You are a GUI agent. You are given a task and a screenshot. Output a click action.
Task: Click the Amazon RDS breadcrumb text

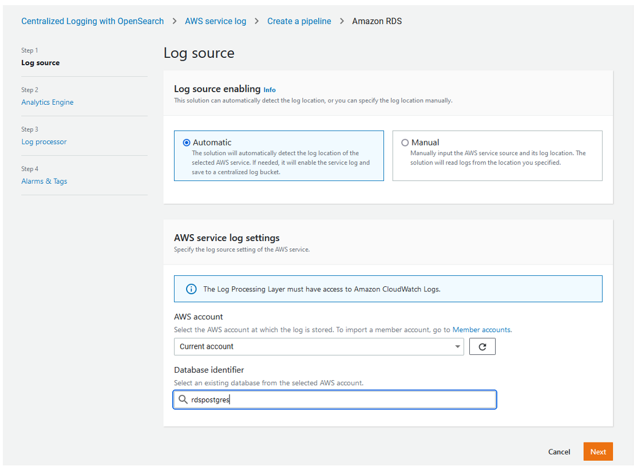pyautogui.click(x=377, y=21)
